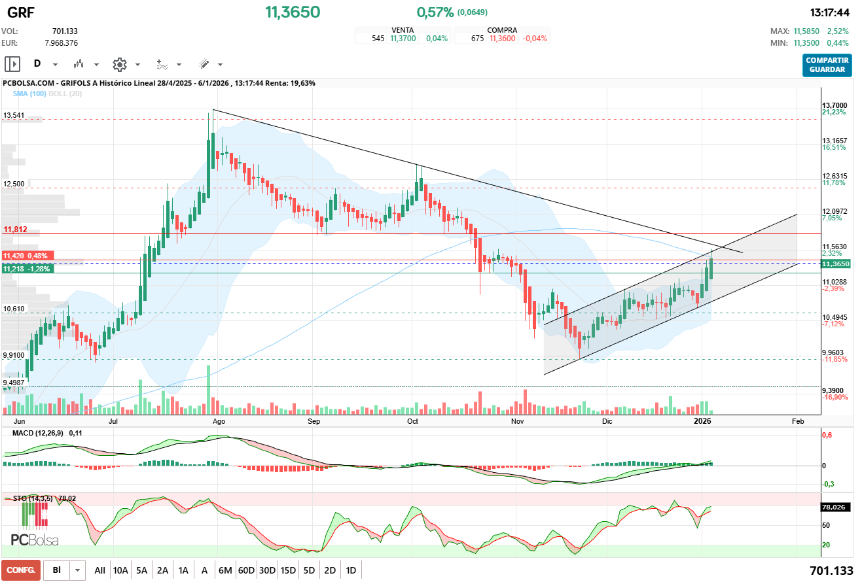Open the indicators icon in toolbar
This screenshot has height=584, width=862.
[x=162, y=64]
